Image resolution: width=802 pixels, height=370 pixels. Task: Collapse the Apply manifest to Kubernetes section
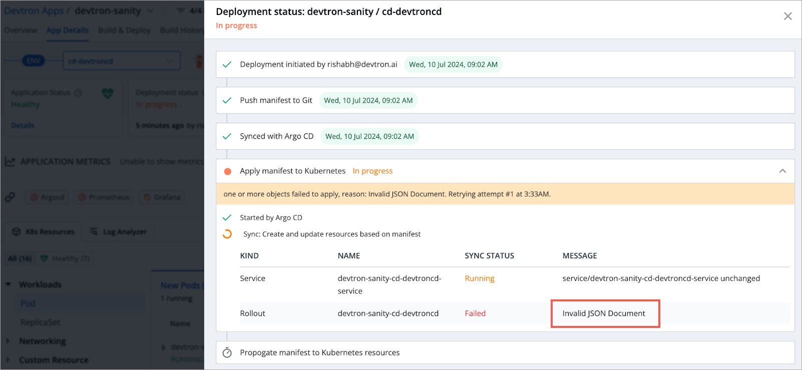[x=782, y=171]
